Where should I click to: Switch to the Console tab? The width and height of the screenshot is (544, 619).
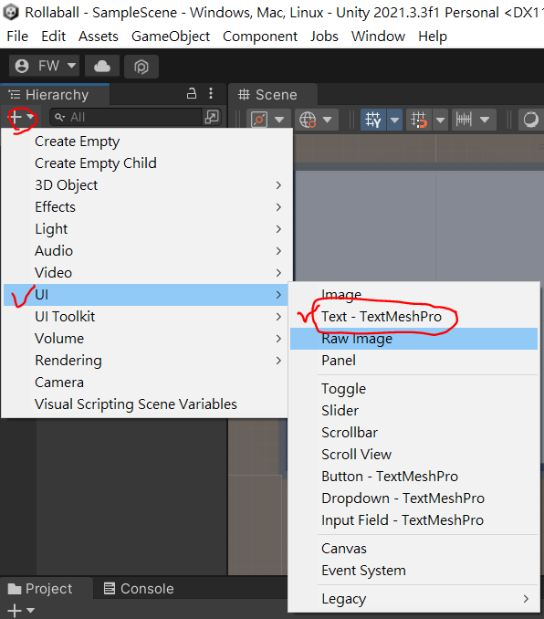click(x=139, y=589)
